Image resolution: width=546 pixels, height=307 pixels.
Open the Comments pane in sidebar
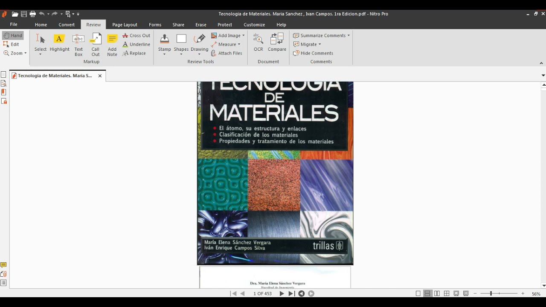pyautogui.click(x=3, y=265)
